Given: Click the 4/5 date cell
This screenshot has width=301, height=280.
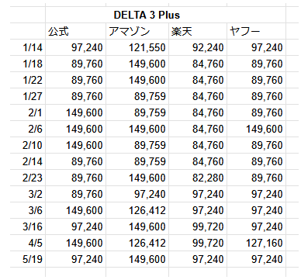Looking at the screenshot, I should 28,243.
